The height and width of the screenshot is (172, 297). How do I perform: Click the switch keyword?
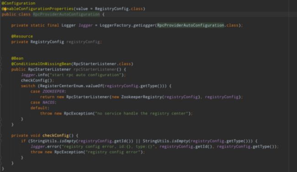(x=28, y=86)
